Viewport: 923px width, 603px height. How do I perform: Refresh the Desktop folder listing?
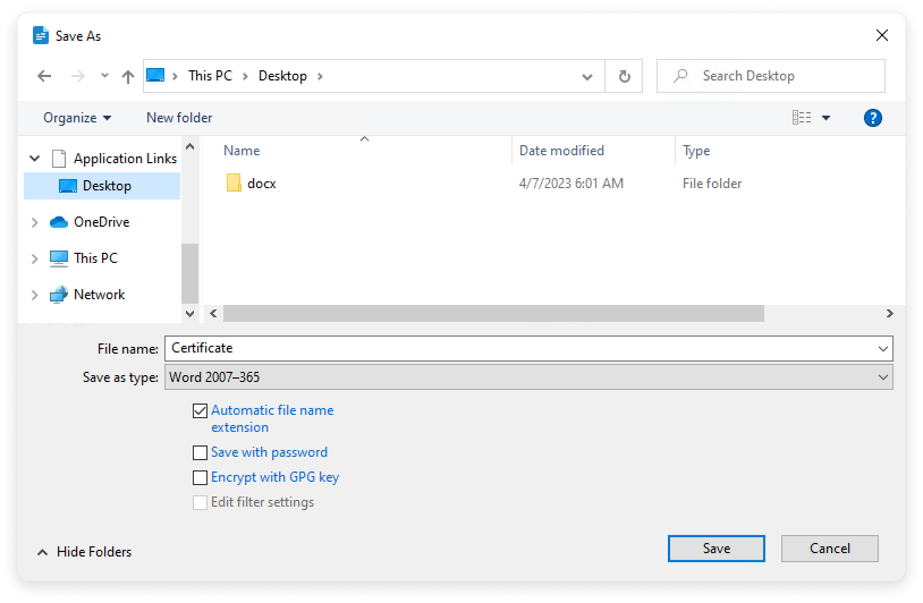click(624, 76)
